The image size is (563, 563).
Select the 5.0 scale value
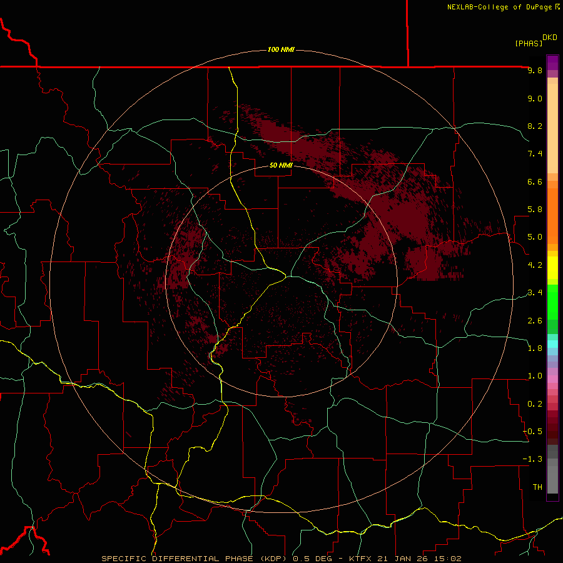(535, 237)
